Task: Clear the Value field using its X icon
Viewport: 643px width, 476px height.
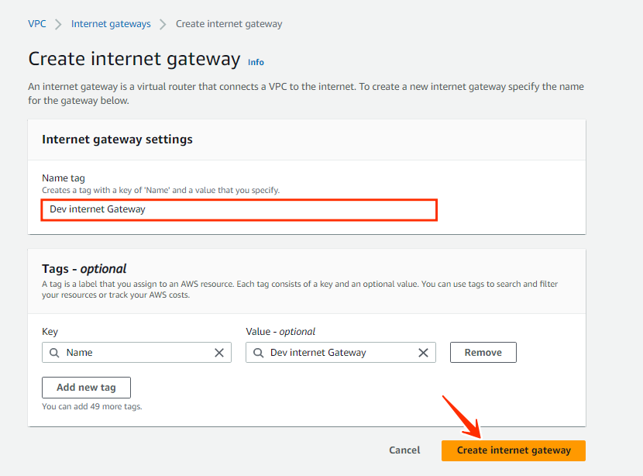Action: pos(423,352)
